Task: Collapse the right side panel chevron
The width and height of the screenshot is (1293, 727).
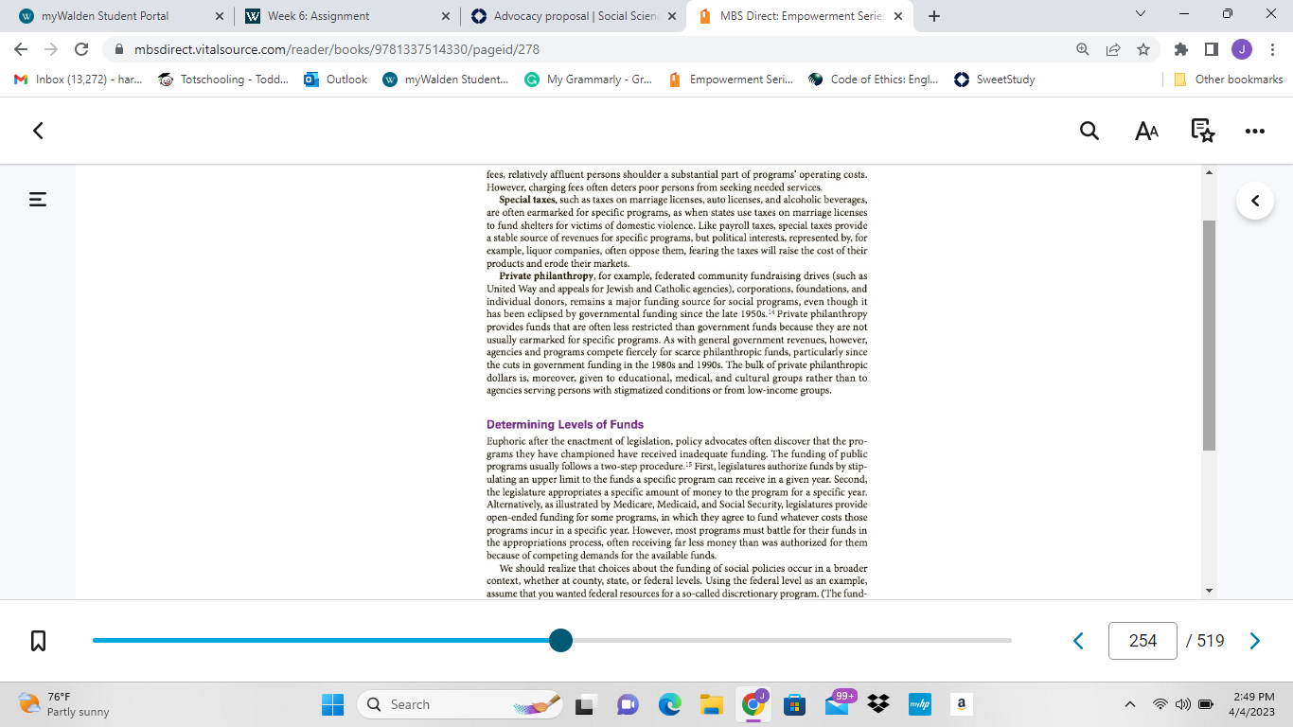Action: click(1255, 201)
